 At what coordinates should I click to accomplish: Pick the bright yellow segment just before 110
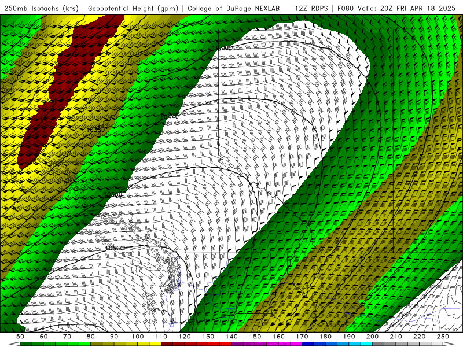155,344
